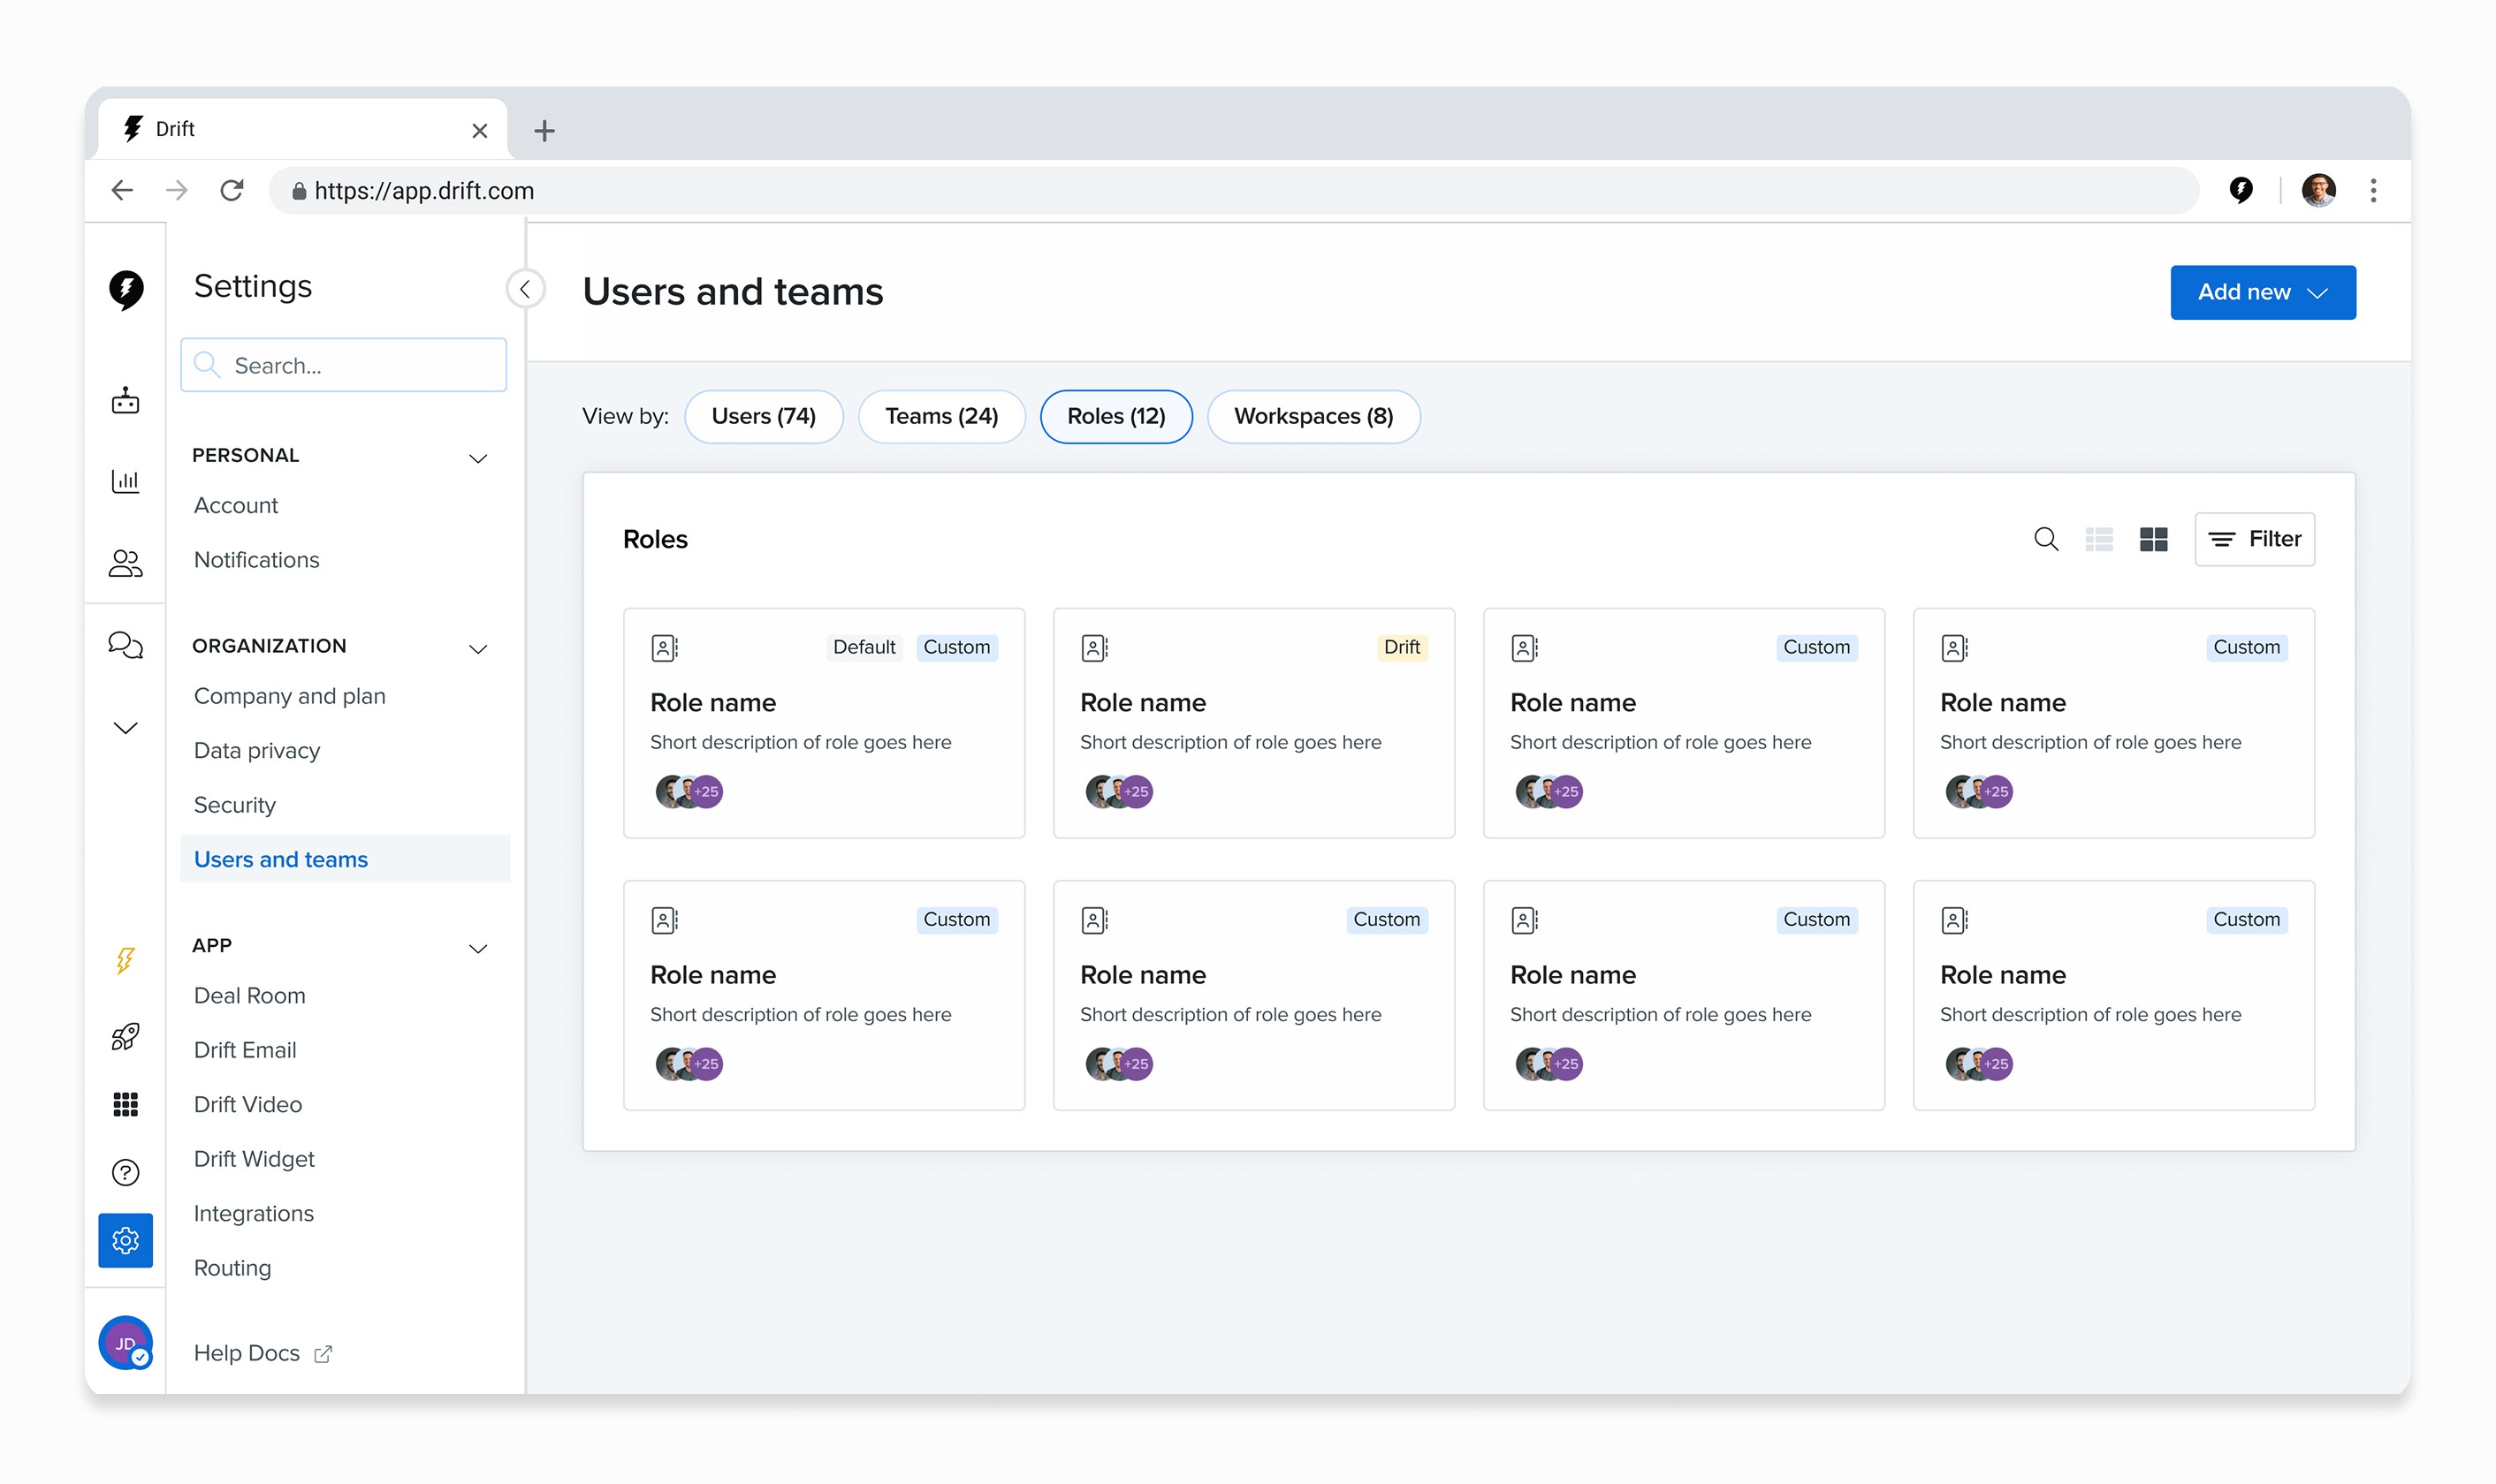This screenshot has height=1484, width=2496.
Task: Open search in the Roles panel
Action: (2047, 539)
